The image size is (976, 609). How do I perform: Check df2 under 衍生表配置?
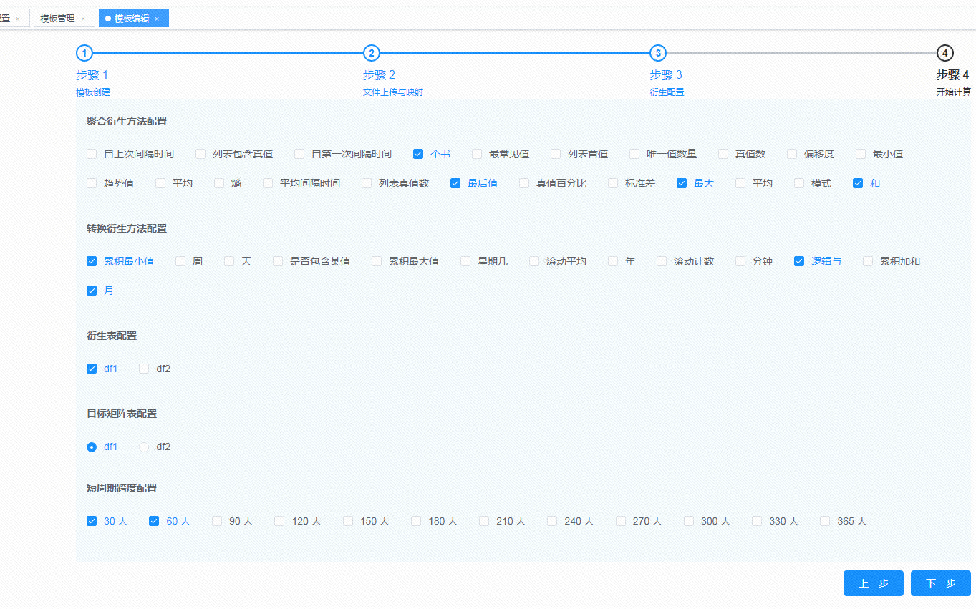click(x=144, y=369)
